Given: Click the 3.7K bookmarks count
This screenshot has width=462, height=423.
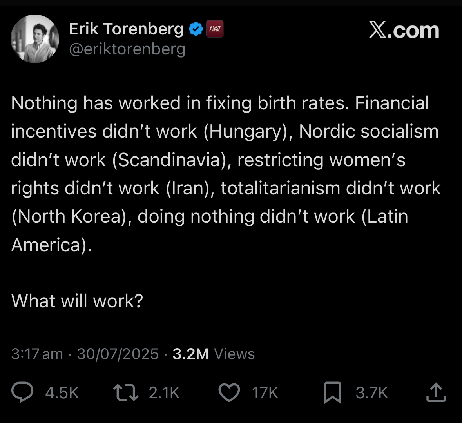Looking at the screenshot, I should 371,393.
